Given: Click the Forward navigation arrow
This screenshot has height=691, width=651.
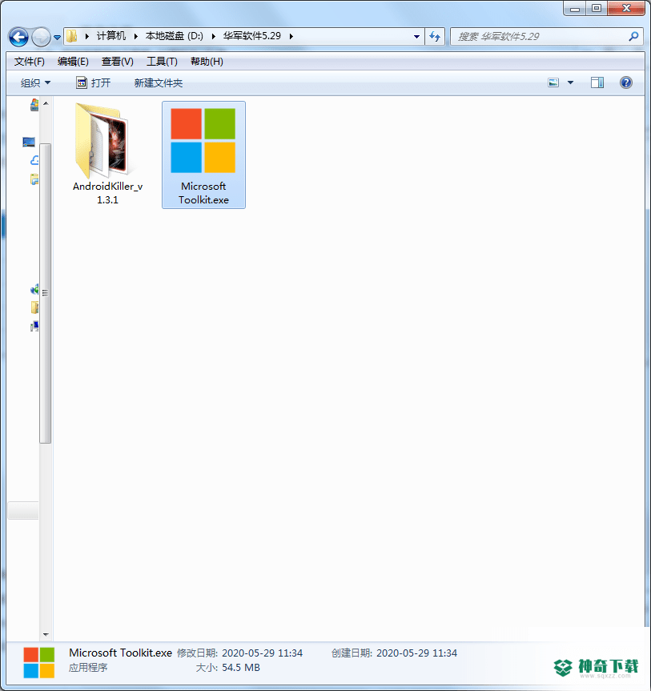Looking at the screenshot, I should (41, 37).
